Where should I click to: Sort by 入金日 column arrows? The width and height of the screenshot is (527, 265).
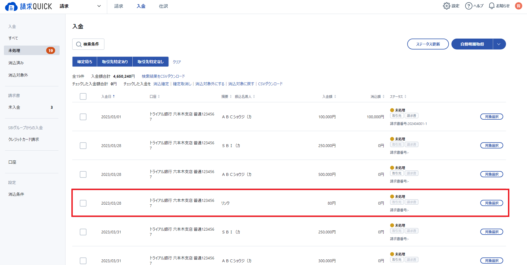[114, 96]
